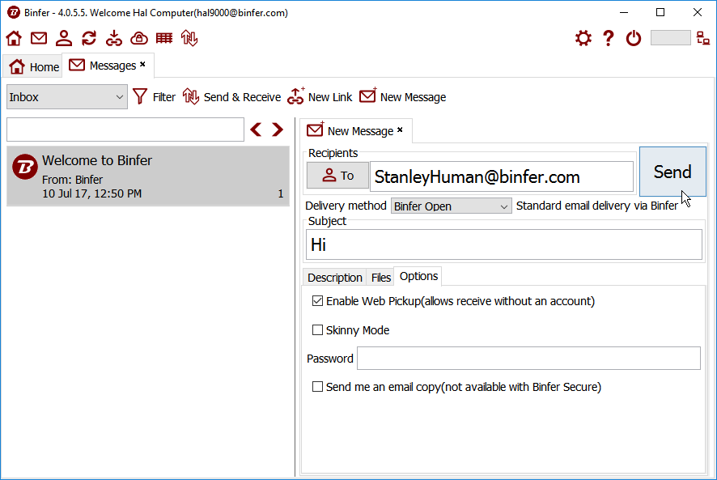Open the cloud lock toolbar icon
This screenshot has width=717, height=480.
(139, 38)
